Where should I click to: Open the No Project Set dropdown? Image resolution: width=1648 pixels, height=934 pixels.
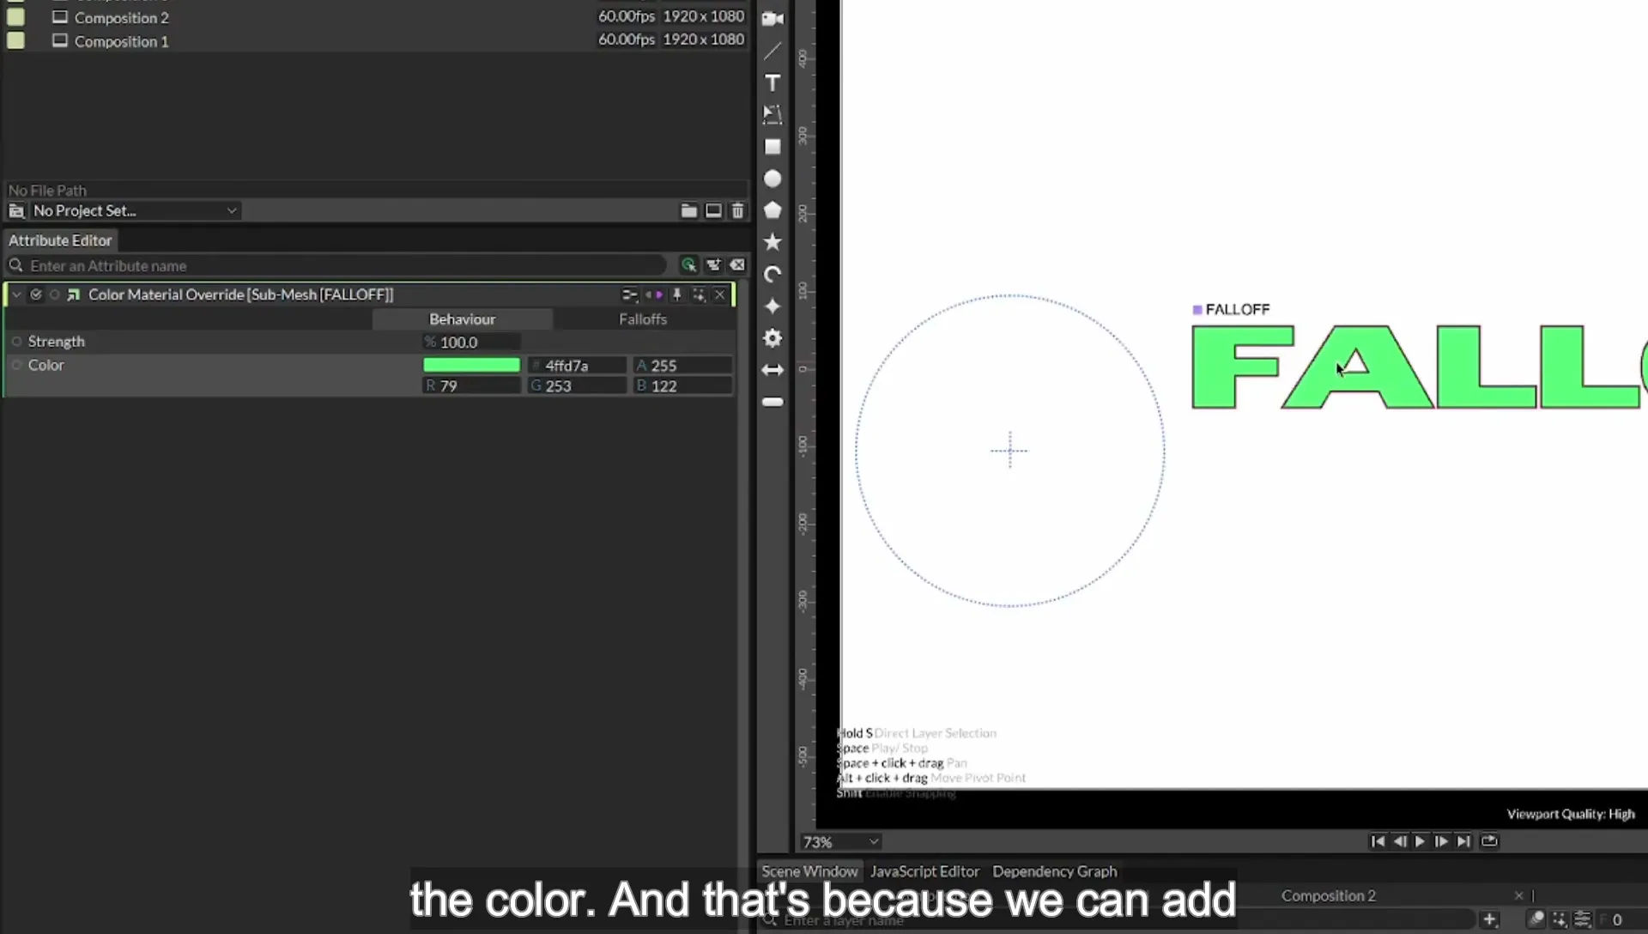click(x=135, y=210)
